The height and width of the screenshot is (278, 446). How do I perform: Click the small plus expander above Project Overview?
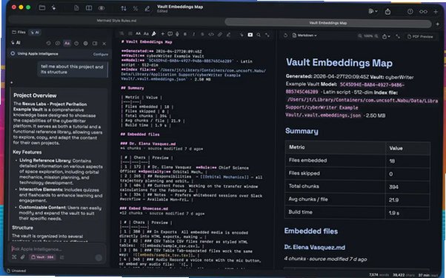(x=12, y=83)
